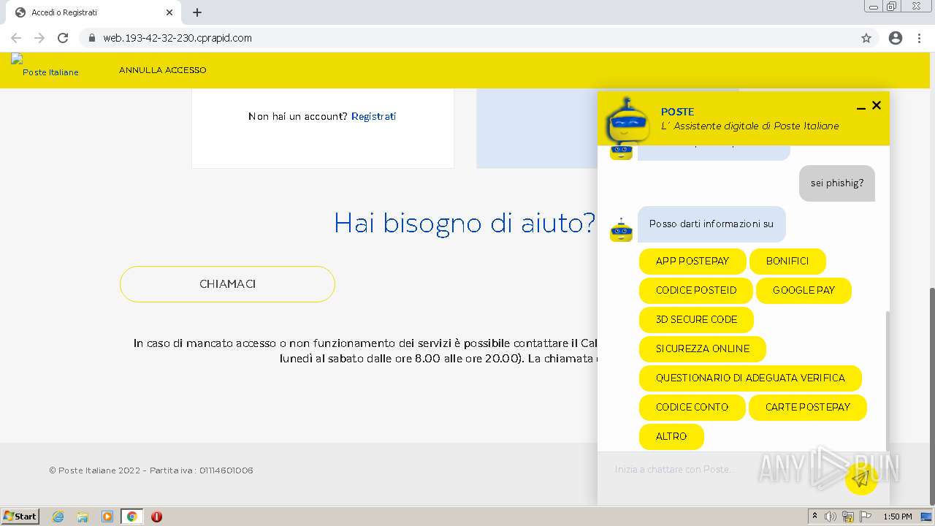Click the red Opera taskbar icon
This screenshot has width=935, height=526.
point(156,517)
